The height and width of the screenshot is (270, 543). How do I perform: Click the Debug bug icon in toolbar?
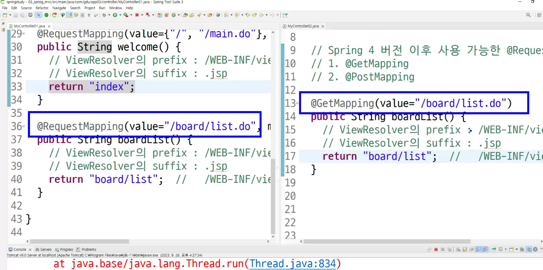(104, 15)
